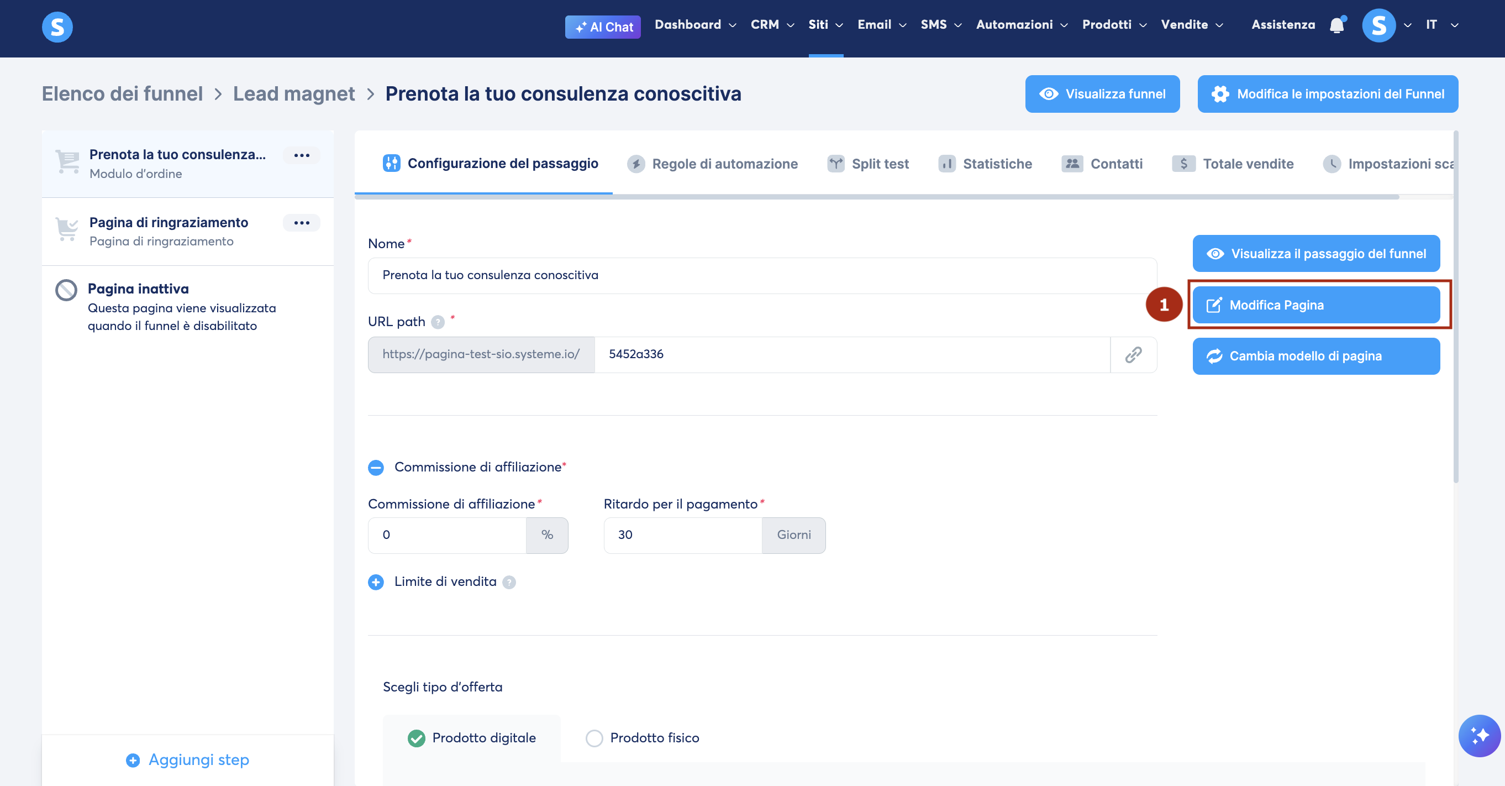Open the Prodotti dropdown menu

pyautogui.click(x=1114, y=24)
